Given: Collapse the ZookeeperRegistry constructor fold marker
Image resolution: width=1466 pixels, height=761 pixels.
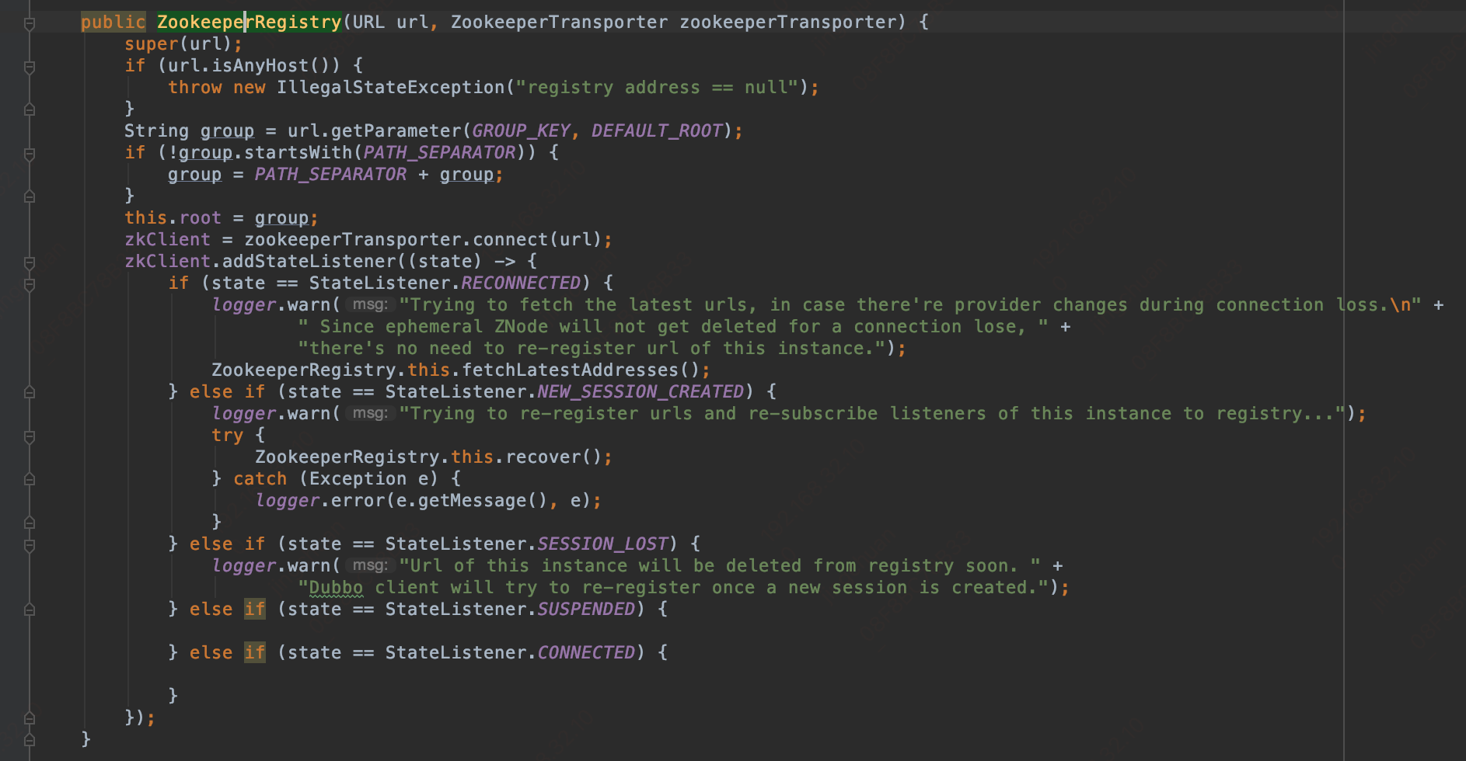Looking at the screenshot, I should click(30, 23).
